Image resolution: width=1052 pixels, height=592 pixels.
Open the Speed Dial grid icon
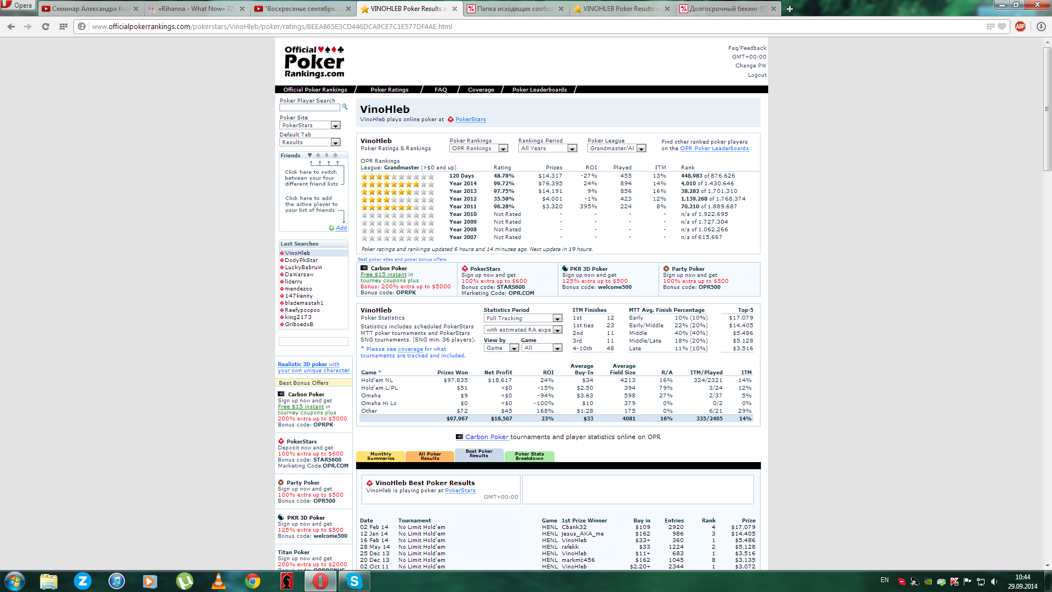pyautogui.click(x=64, y=26)
